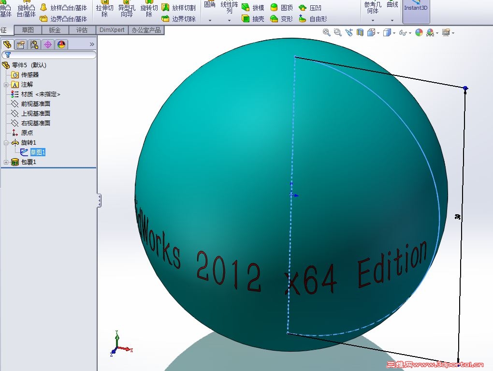Switch to the 钣金 sheet metal tab

point(55,30)
